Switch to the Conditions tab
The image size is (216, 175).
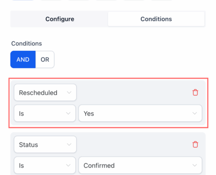(156, 19)
